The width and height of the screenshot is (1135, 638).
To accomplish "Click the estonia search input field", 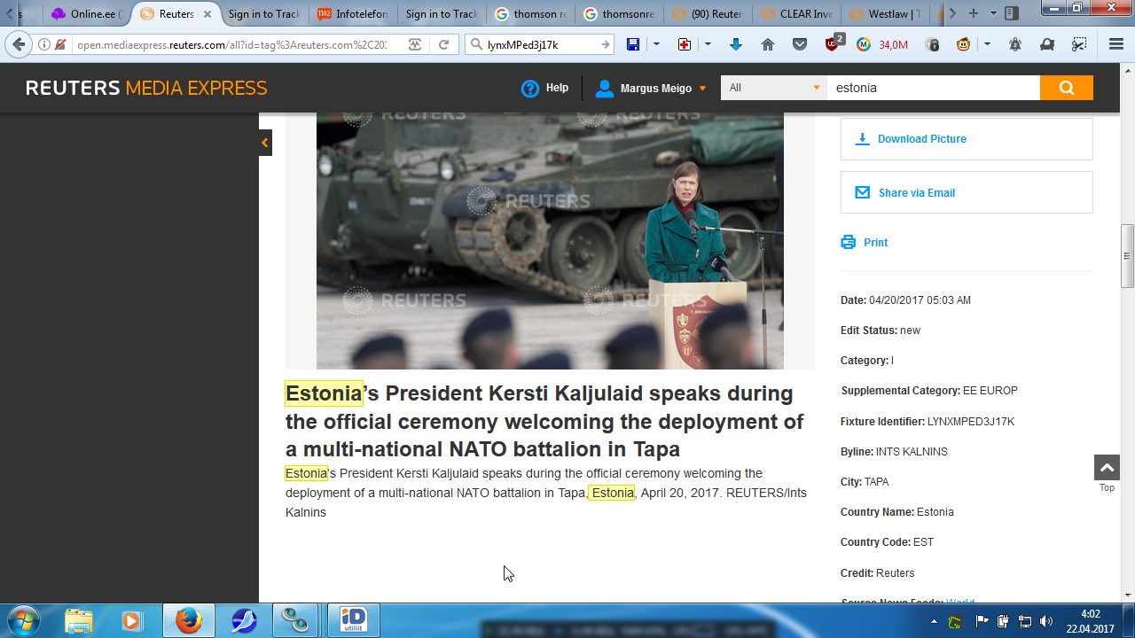I will 934,88.
